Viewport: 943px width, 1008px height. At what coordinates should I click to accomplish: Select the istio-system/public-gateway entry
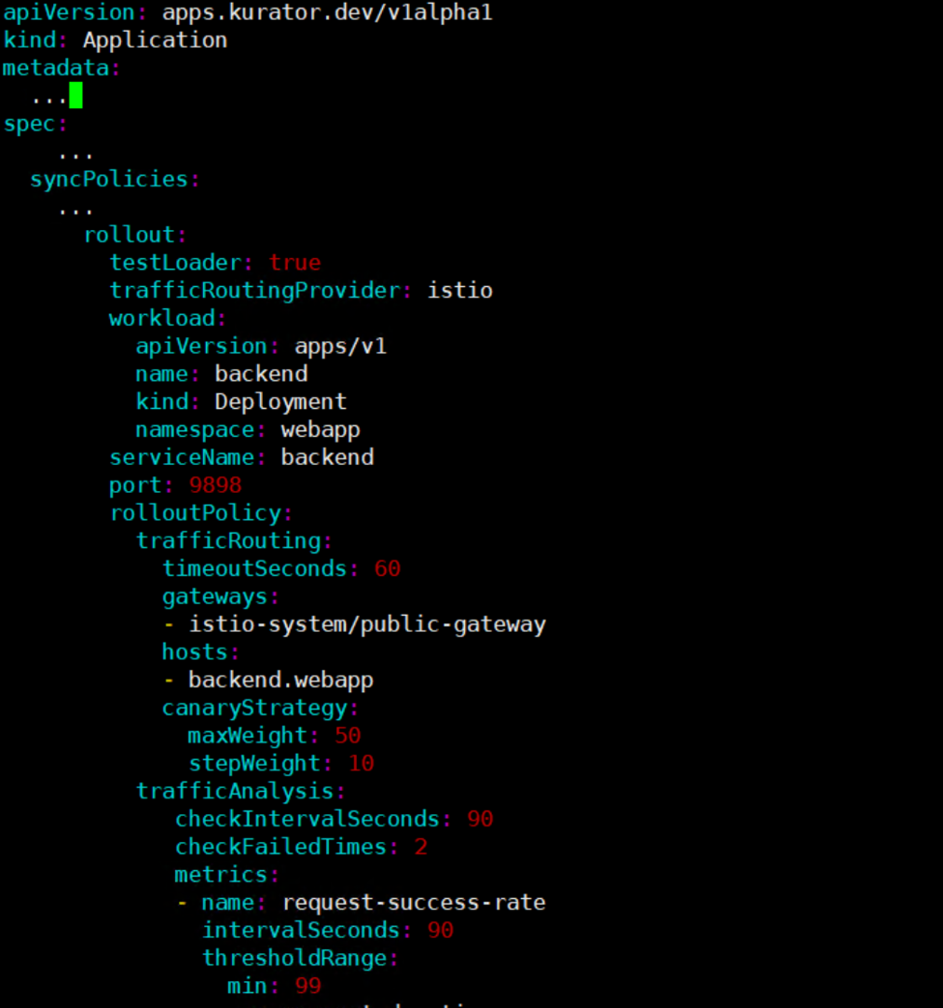367,623
